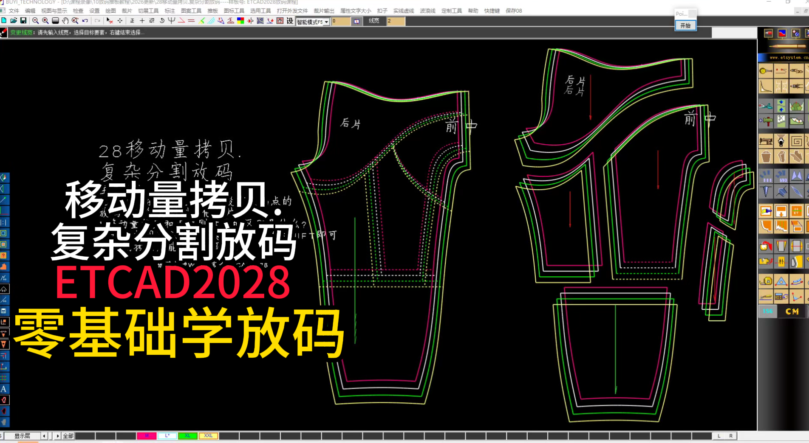Open the 智能模式F5 mode dropdown
The width and height of the screenshot is (809, 443).
click(x=327, y=22)
